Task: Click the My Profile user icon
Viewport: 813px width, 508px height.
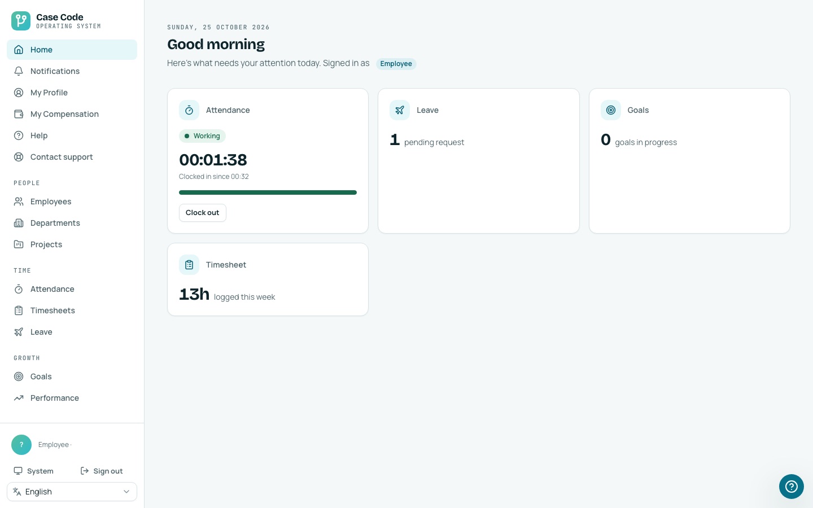Action: (x=19, y=93)
